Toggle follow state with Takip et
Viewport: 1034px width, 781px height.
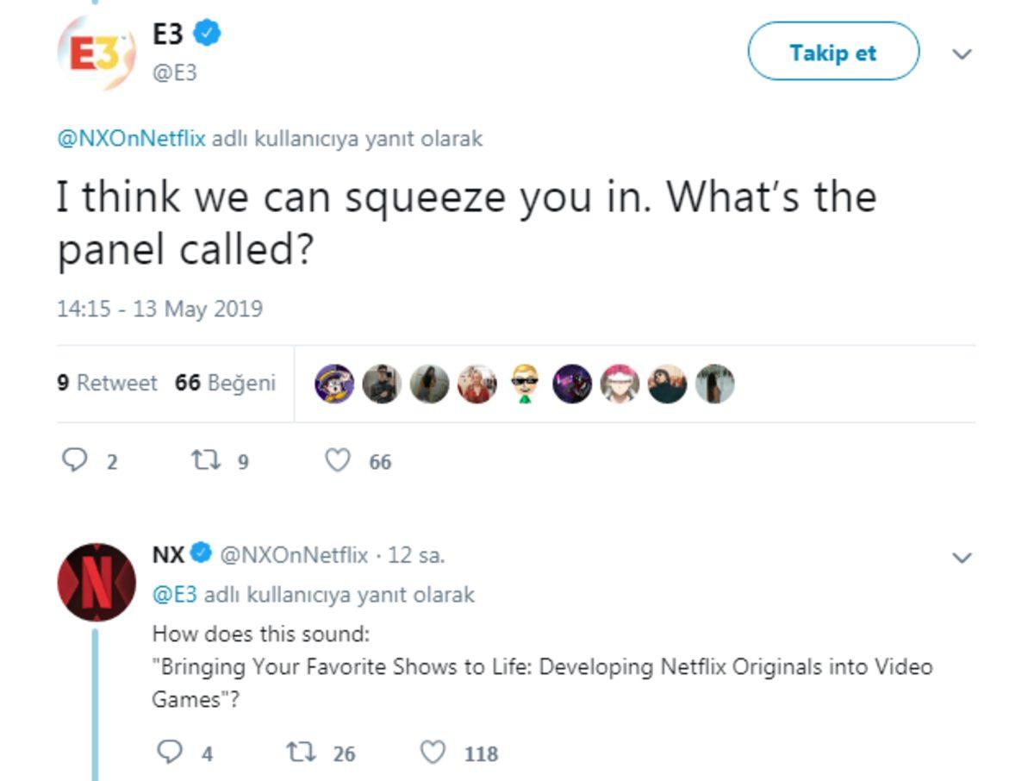(832, 52)
